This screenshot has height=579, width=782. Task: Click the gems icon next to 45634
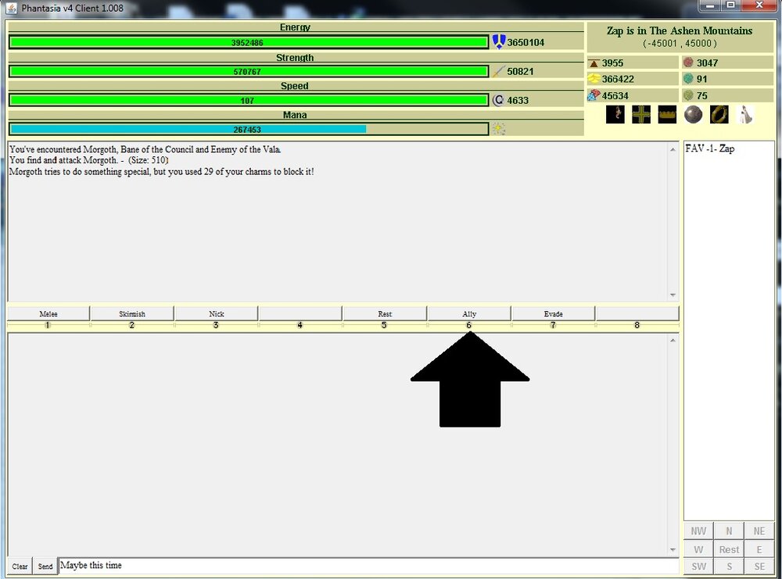click(x=594, y=95)
